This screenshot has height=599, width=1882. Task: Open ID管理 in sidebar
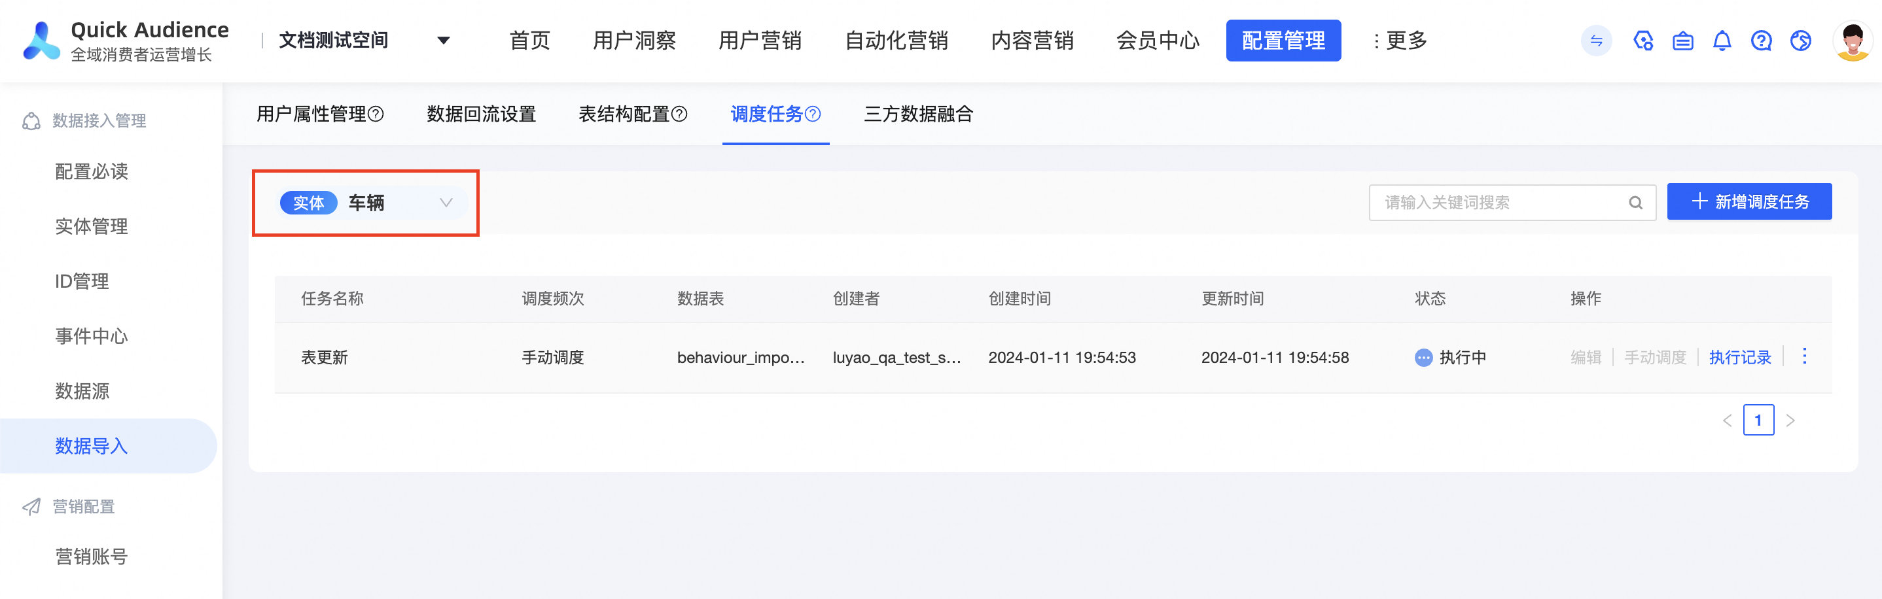82,281
